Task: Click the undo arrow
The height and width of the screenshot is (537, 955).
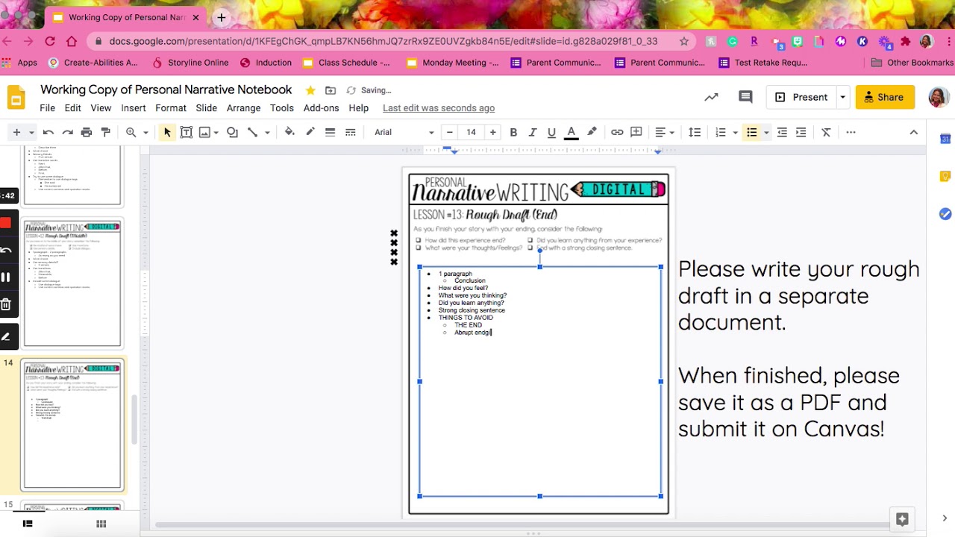Action: coord(48,132)
